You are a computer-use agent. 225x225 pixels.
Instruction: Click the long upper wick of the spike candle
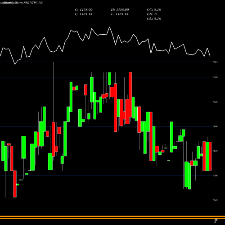coord(54,92)
